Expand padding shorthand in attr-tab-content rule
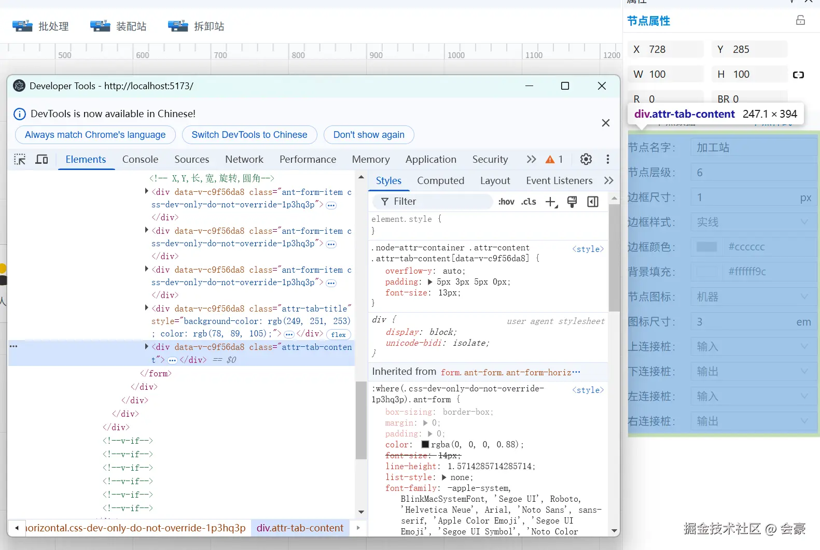 click(430, 282)
